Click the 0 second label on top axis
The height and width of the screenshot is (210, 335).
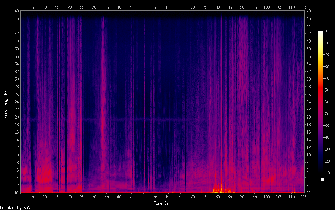20,7
